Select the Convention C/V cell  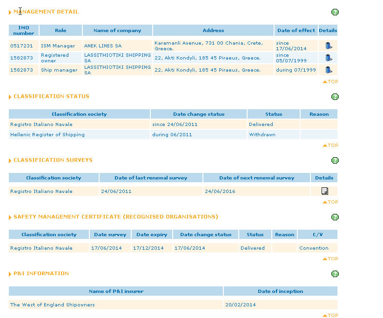tap(317, 248)
